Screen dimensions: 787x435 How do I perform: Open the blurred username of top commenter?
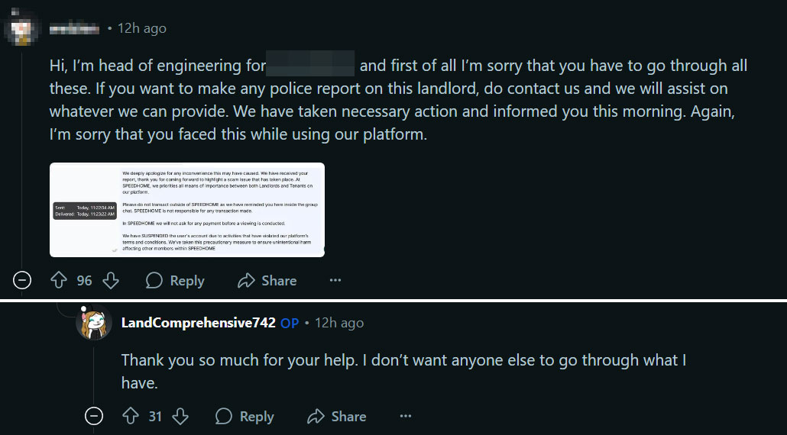[74, 29]
